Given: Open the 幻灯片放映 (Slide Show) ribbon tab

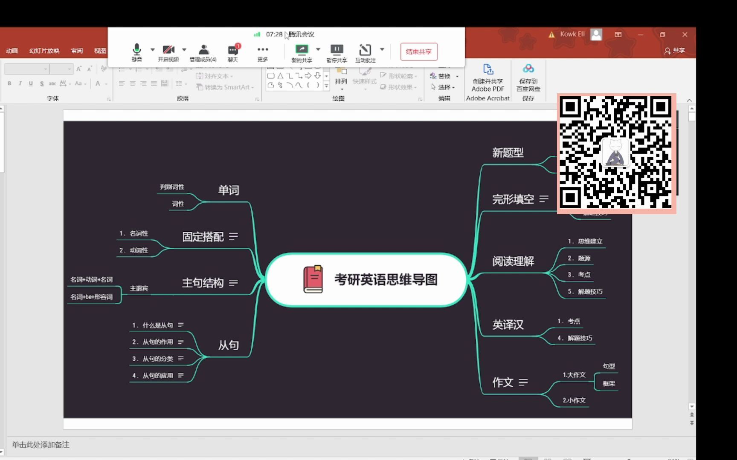Looking at the screenshot, I should (x=44, y=51).
